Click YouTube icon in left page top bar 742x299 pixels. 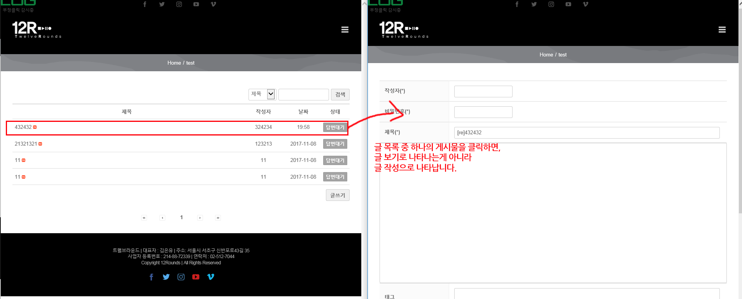pos(196,4)
